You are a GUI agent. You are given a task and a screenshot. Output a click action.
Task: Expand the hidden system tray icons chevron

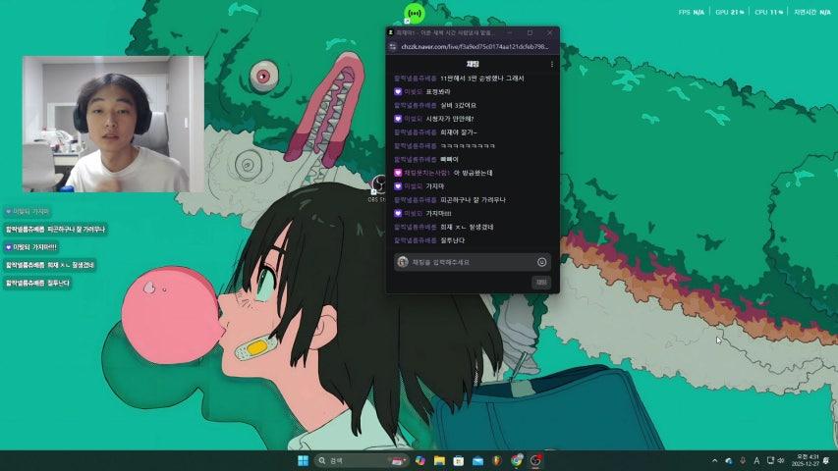point(714,460)
